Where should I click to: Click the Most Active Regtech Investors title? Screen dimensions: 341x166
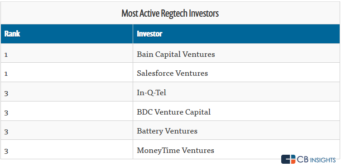[170, 14]
